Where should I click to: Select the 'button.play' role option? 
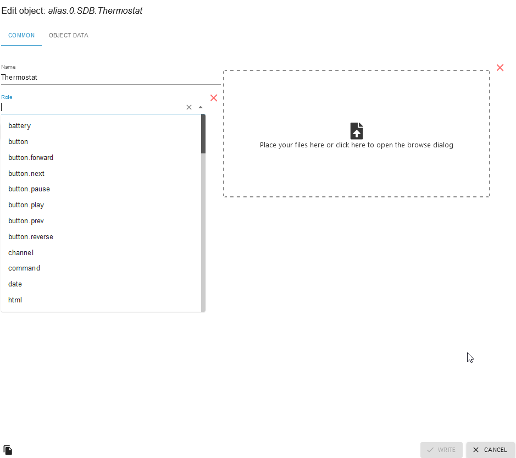point(26,205)
